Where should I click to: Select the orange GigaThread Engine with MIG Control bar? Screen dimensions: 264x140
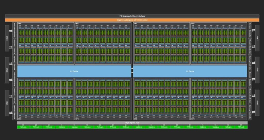click(132, 20)
